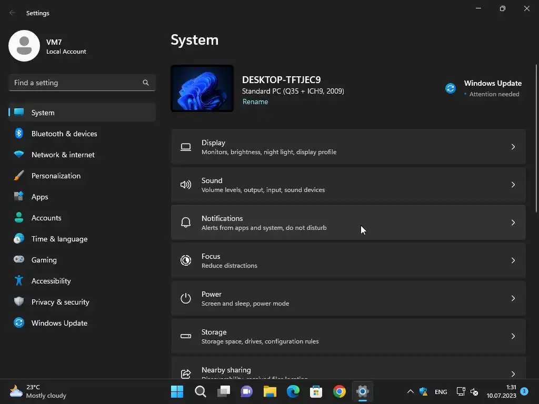Select Personalization category
This screenshot has width=539, height=404.
[82, 176]
